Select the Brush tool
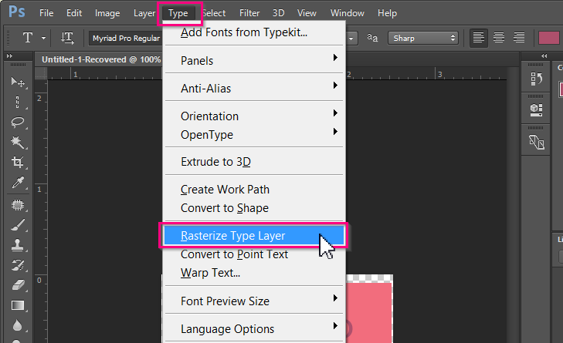This screenshot has height=343, width=563. coord(17,225)
